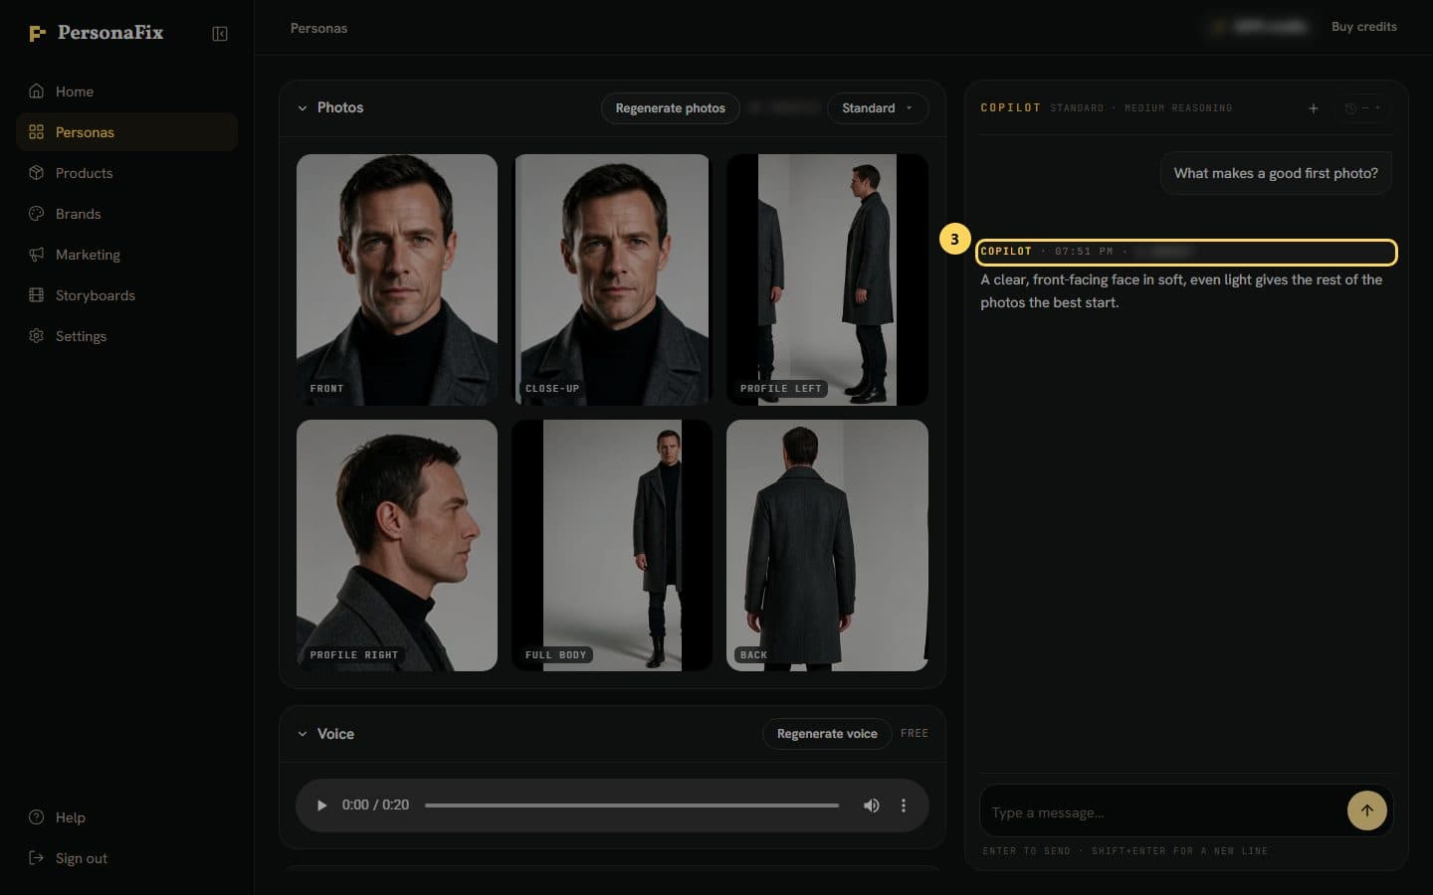This screenshot has height=895, width=1433.
Task: Click the audio progress bar
Action: pyautogui.click(x=632, y=805)
